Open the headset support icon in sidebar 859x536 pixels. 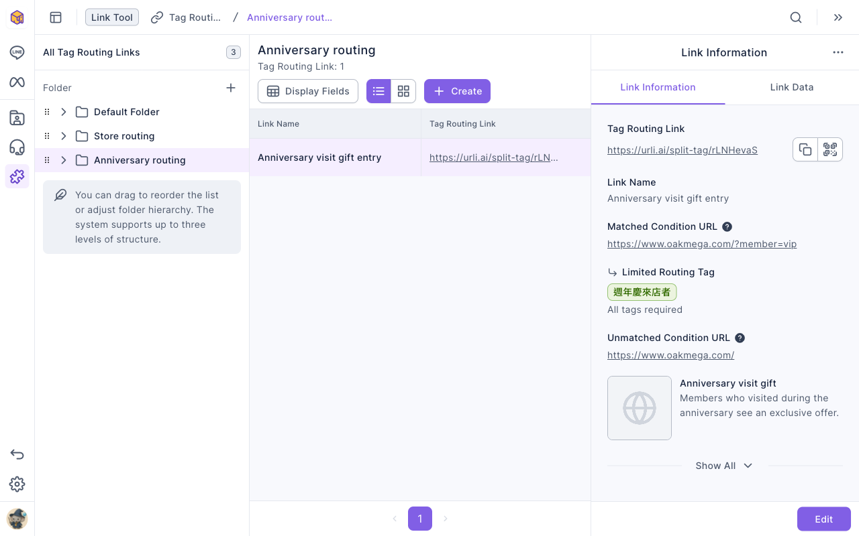click(x=17, y=147)
